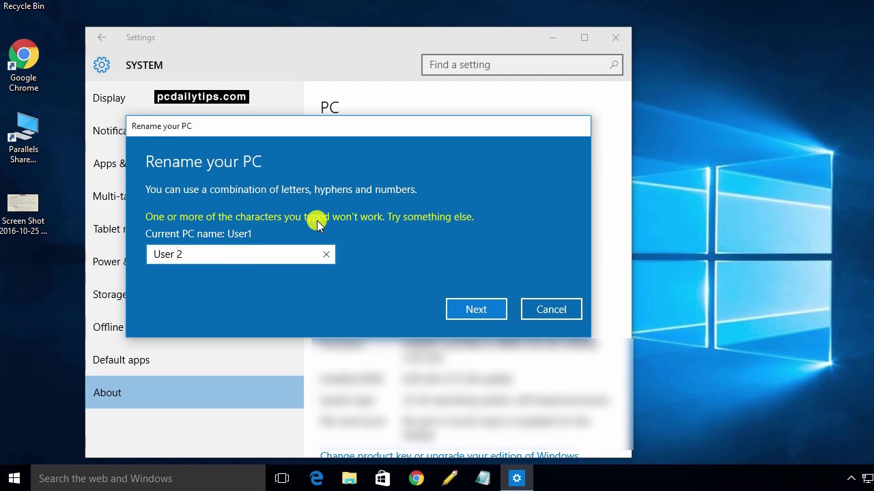Viewport: 874px width, 491px height.
Task: Go back with the Settings arrow
Action: (102, 38)
